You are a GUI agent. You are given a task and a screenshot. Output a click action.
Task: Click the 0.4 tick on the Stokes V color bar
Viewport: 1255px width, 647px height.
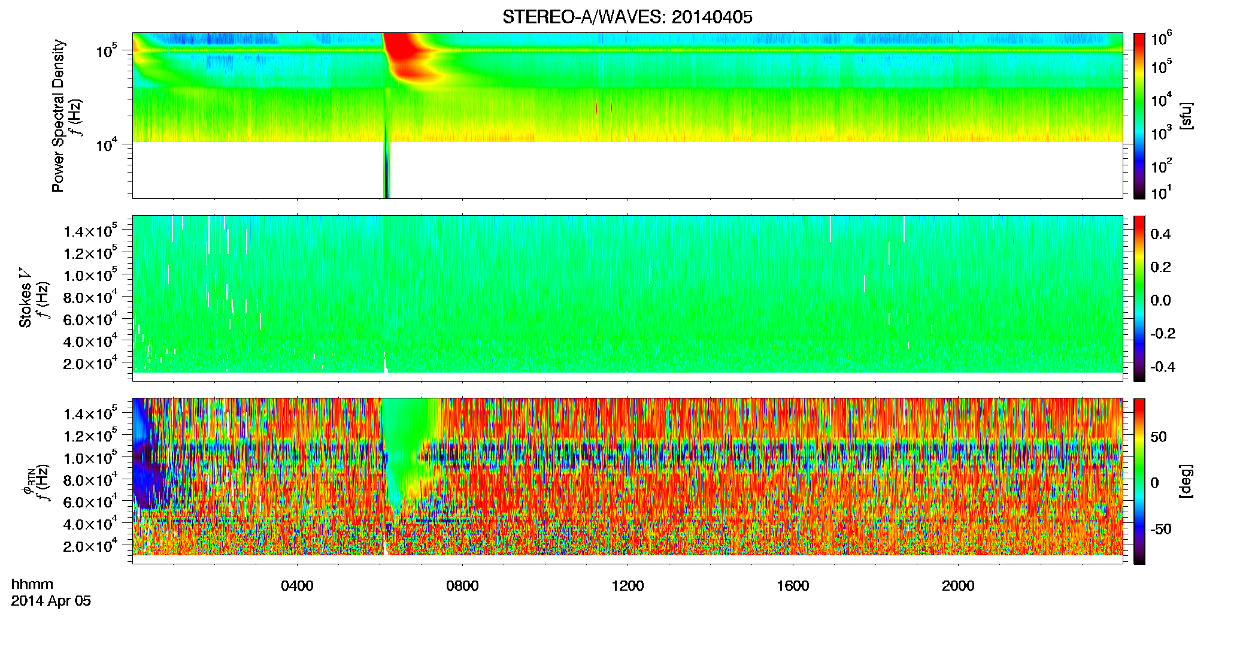tap(1160, 234)
